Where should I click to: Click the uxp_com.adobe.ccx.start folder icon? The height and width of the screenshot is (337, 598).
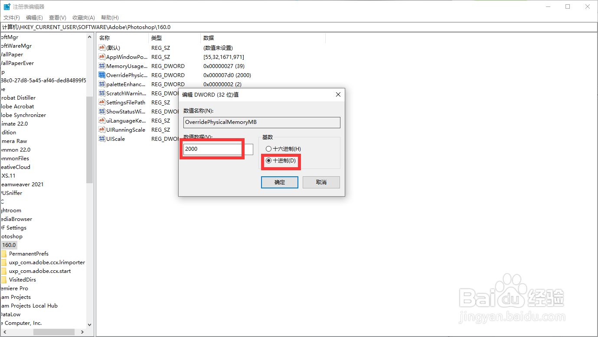point(3,271)
